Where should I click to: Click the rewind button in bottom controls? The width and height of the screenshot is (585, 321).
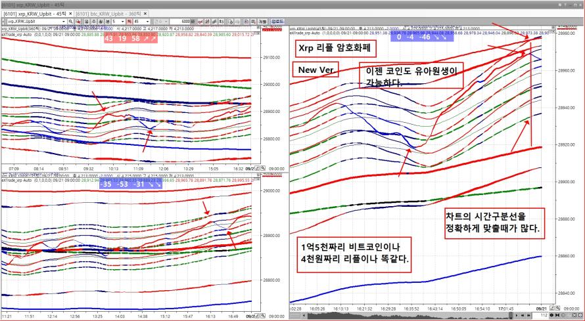point(523,315)
